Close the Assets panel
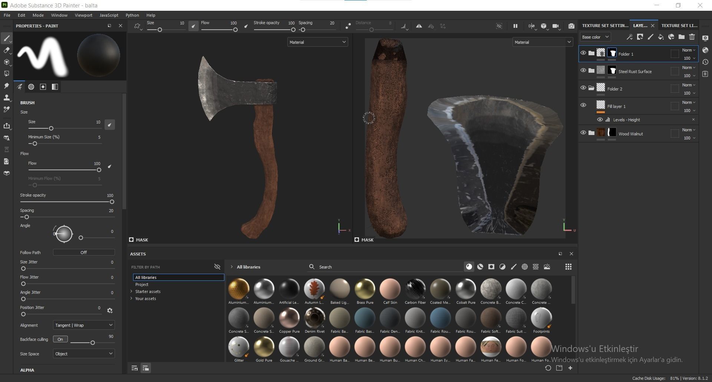This screenshot has height=382, width=712. click(x=571, y=254)
